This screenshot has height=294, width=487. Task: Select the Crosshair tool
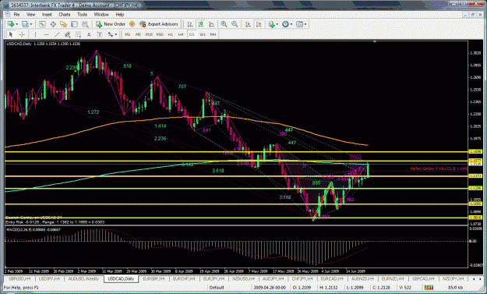(22, 34)
